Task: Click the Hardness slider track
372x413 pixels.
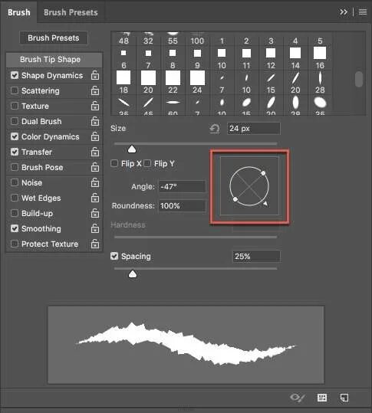Action: (196, 237)
